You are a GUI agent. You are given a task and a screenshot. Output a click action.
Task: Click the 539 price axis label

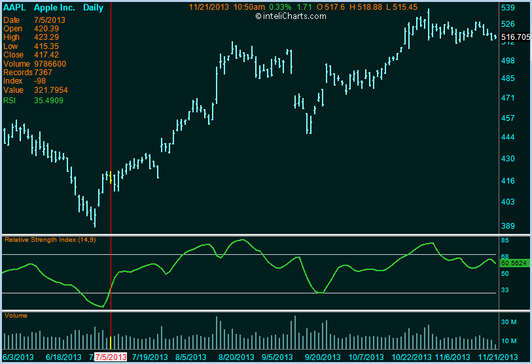508,8
